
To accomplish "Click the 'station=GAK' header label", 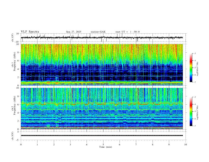I will [x=98, y=32].
